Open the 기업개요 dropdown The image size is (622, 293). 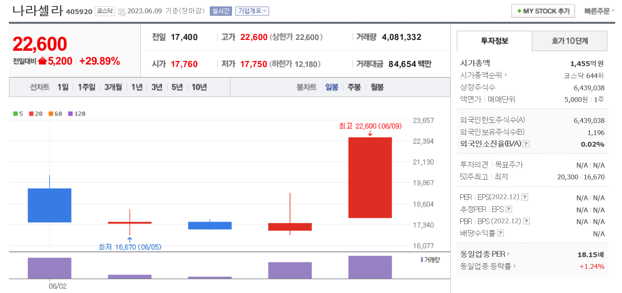click(252, 11)
